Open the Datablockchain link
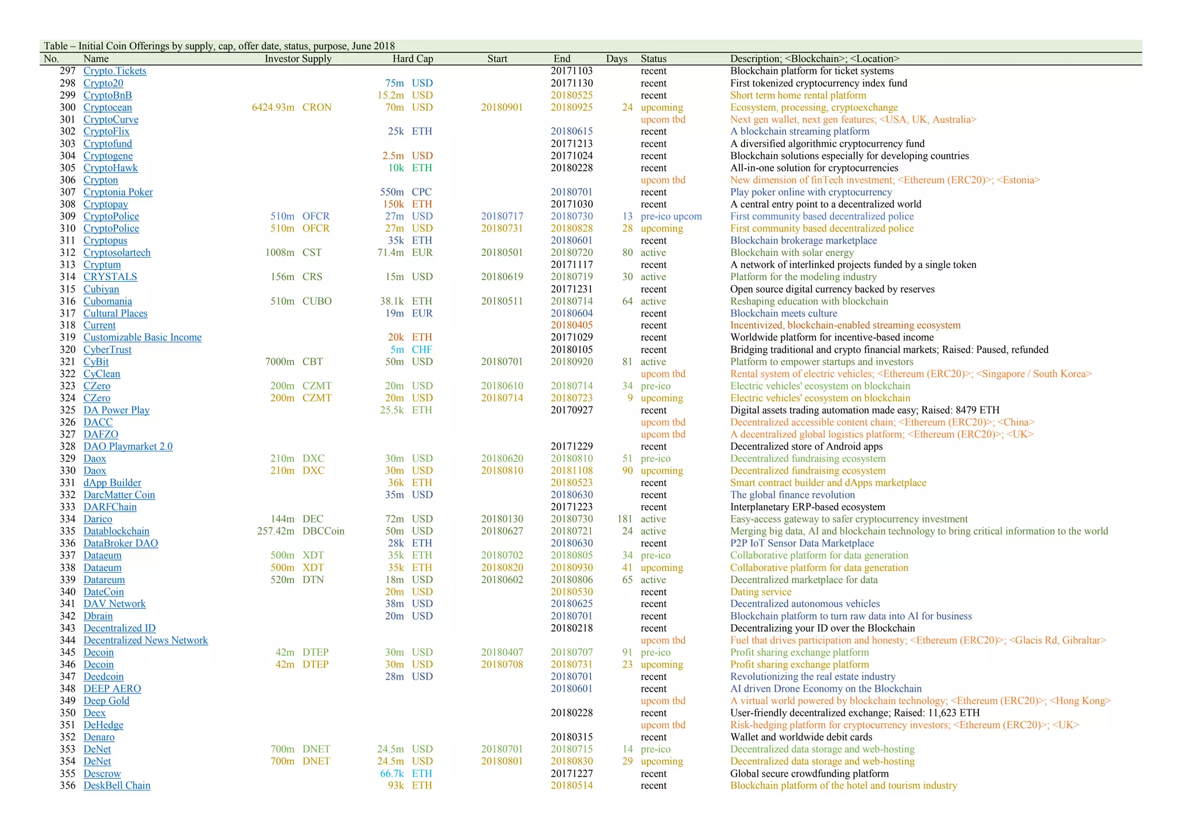Screen dimensions: 1182x836 click(116, 531)
